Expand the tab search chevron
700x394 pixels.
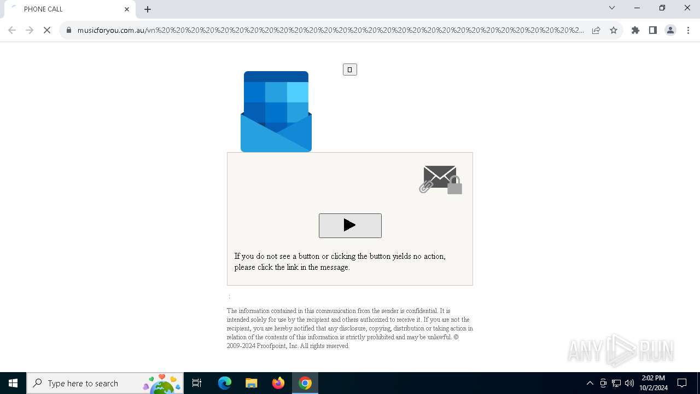[x=612, y=8]
